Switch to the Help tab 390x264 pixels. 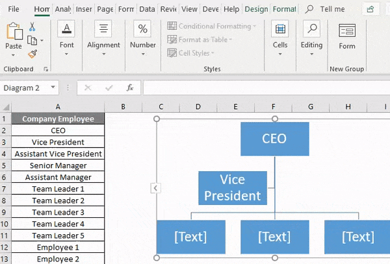point(231,9)
